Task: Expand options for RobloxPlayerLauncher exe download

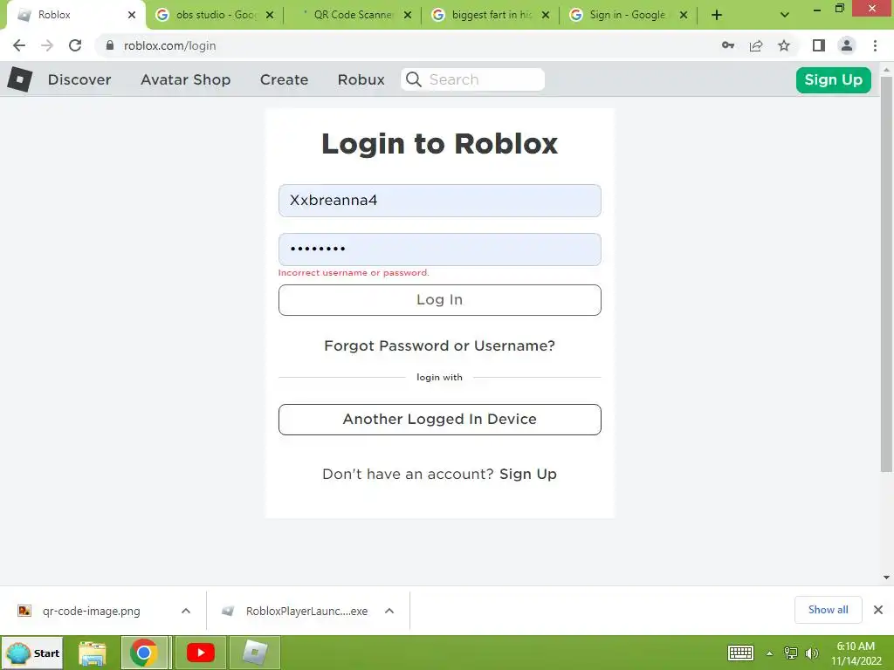Action: click(389, 611)
